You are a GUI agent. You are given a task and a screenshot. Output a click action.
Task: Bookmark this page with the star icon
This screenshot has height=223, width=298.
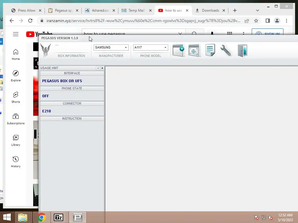(256, 21)
